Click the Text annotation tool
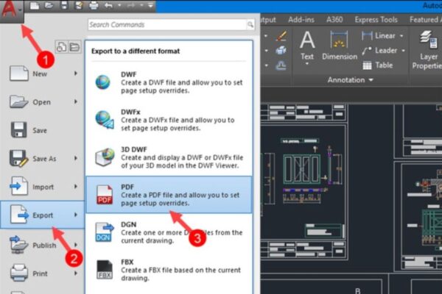442x294 pixels. (x=307, y=44)
